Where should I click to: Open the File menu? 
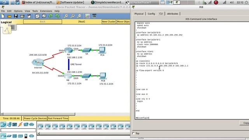[x=3, y=11]
